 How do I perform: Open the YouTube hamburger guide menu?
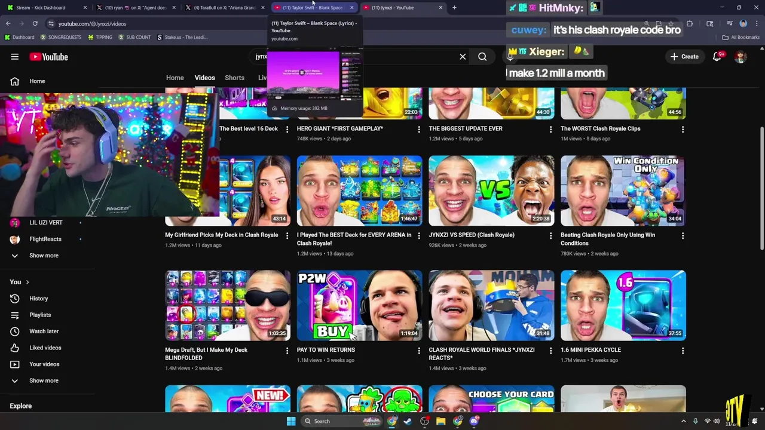tap(14, 57)
